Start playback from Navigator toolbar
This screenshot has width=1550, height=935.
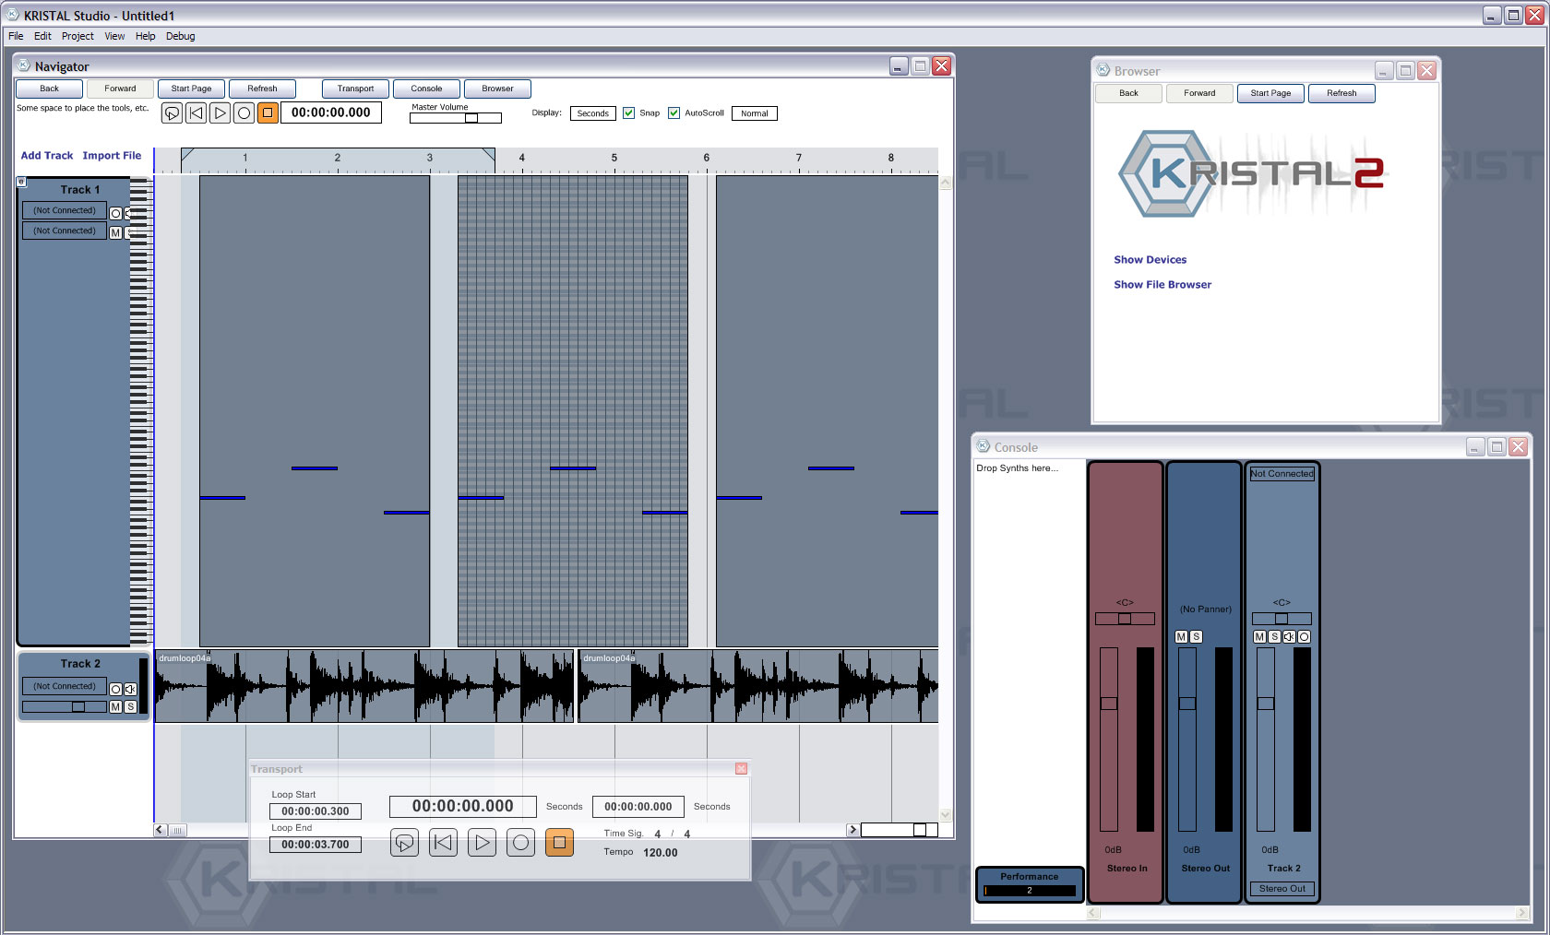(220, 113)
